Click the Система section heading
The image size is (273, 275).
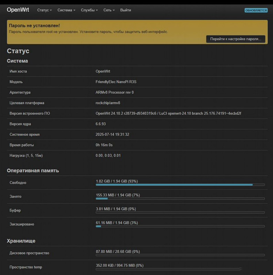point(17,61)
